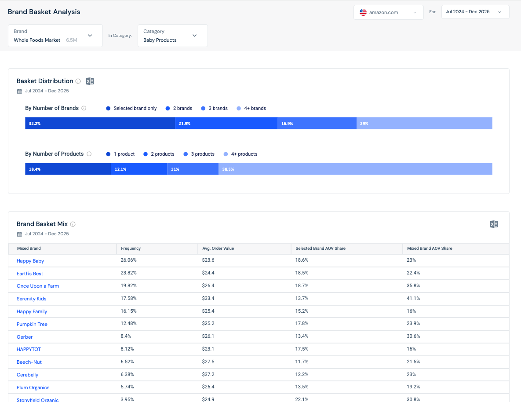The height and width of the screenshot is (402, 521).
Task: Click the Brand Basket Analysis page title
Action: [44, 12]
